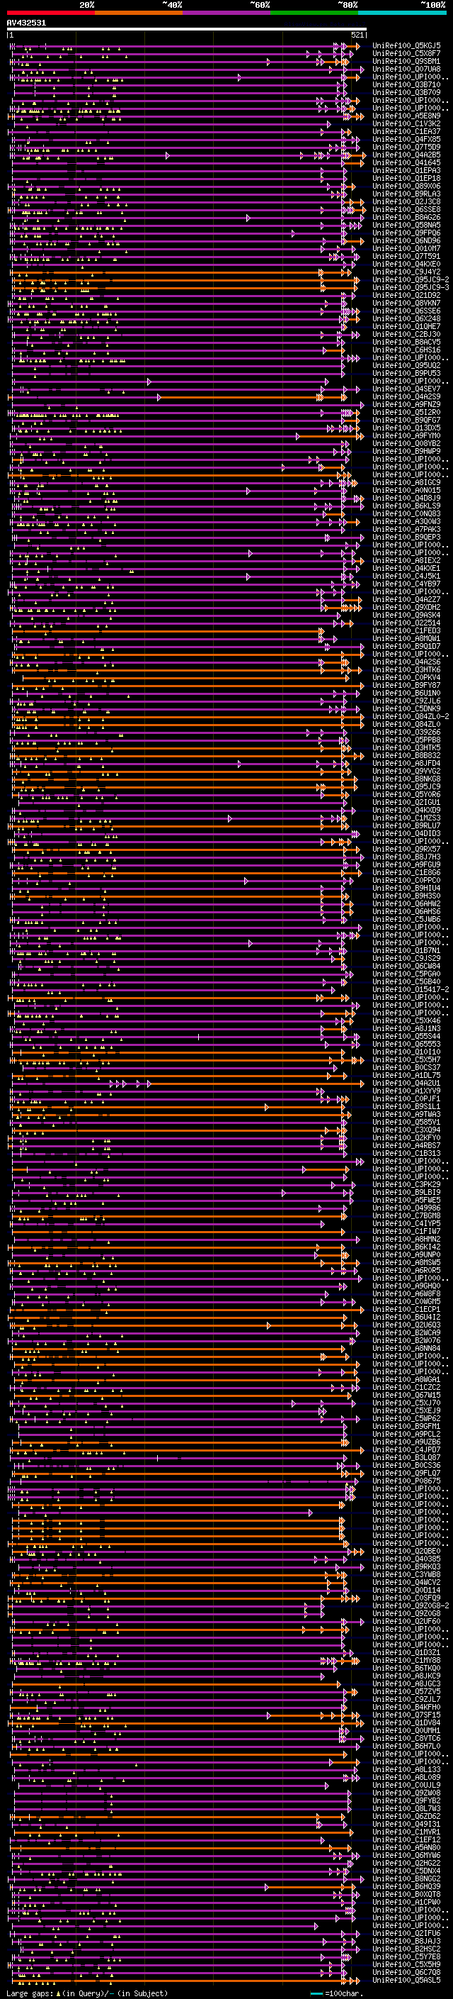Select subject label UniRef100_A9FYM0
This screenshot has height=1999, width=453.
click(x=406, y=436)
